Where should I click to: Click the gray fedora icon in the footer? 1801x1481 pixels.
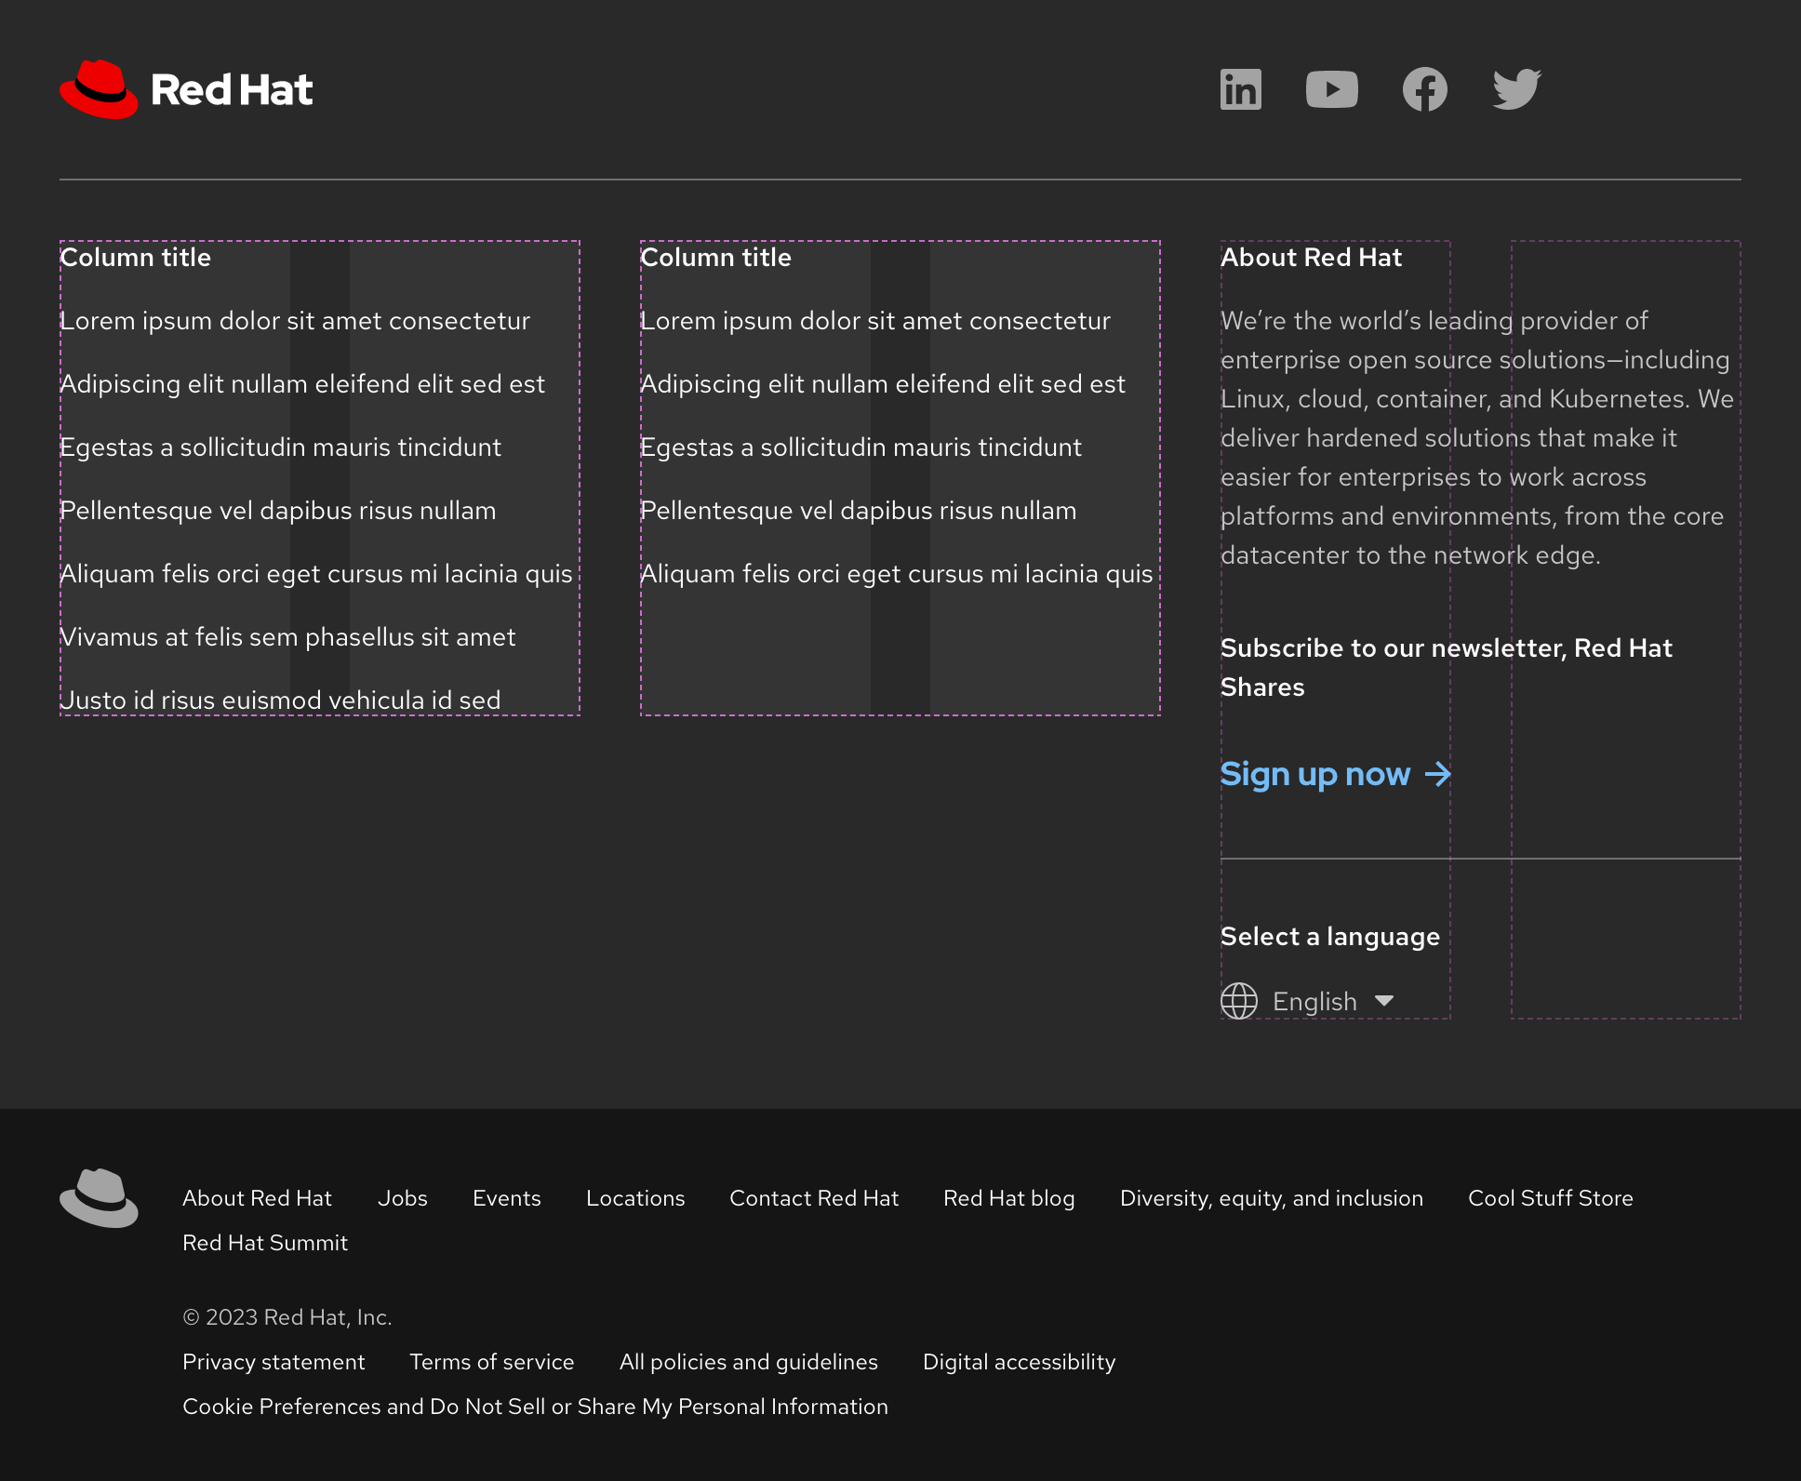99,1197
